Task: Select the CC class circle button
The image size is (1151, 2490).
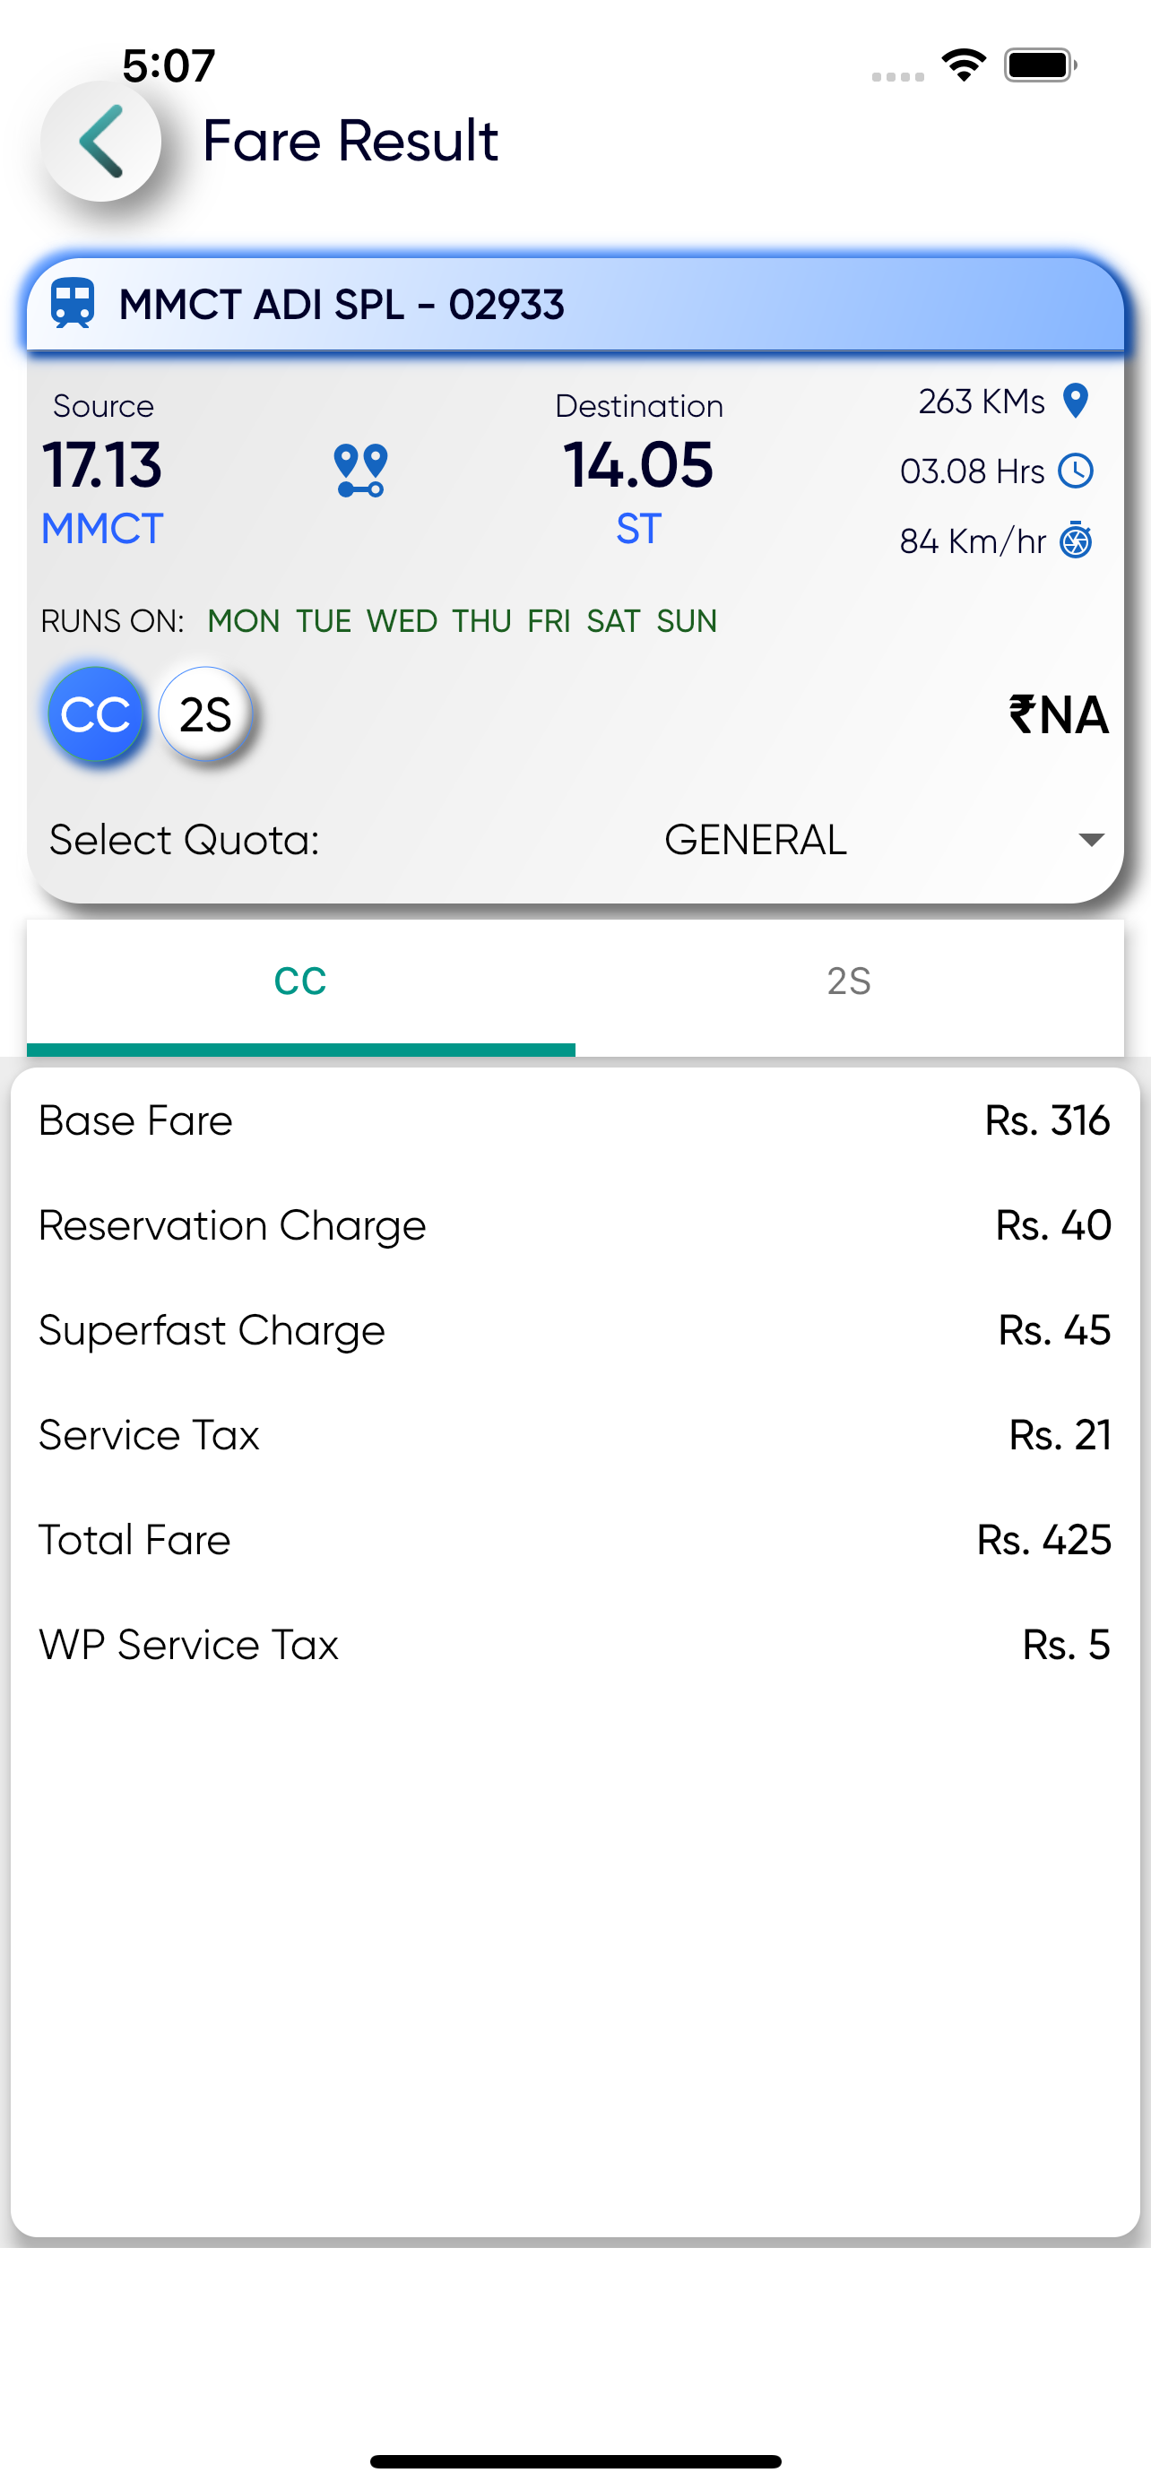Action: 95,714
